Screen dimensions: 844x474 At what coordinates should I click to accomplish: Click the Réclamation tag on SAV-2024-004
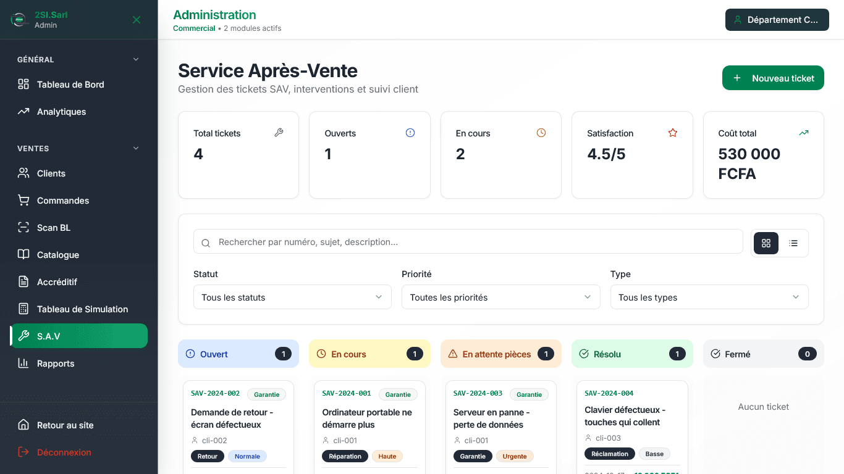click(610, 454)
